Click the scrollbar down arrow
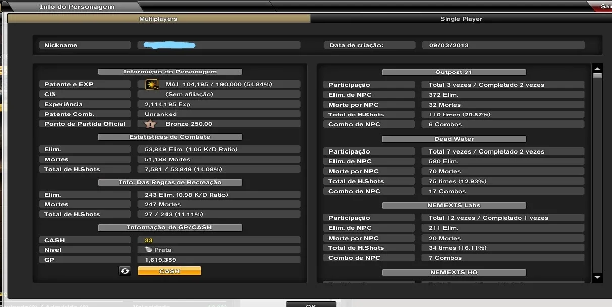The height and width of the screenshot is (307, 612). (x=597, y=277)
